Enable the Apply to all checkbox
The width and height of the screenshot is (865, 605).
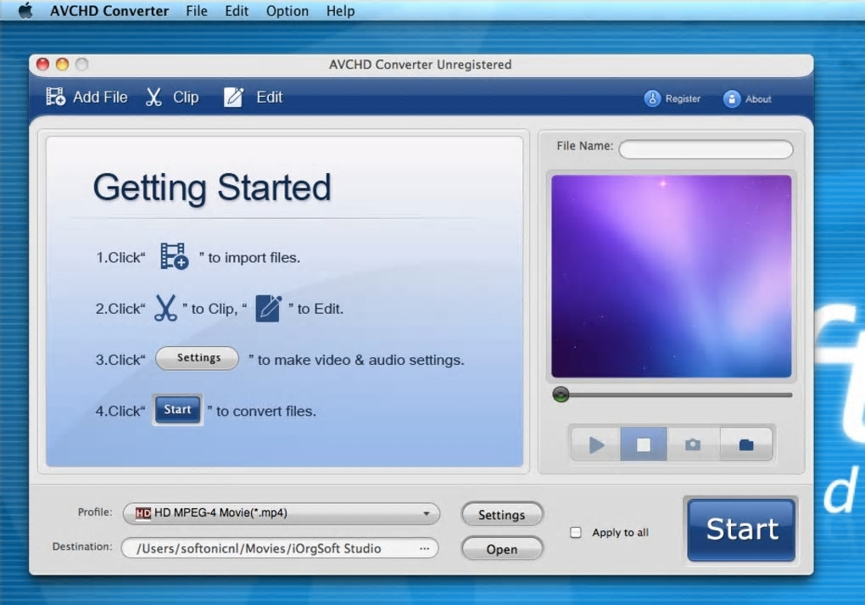coord(575,533)
